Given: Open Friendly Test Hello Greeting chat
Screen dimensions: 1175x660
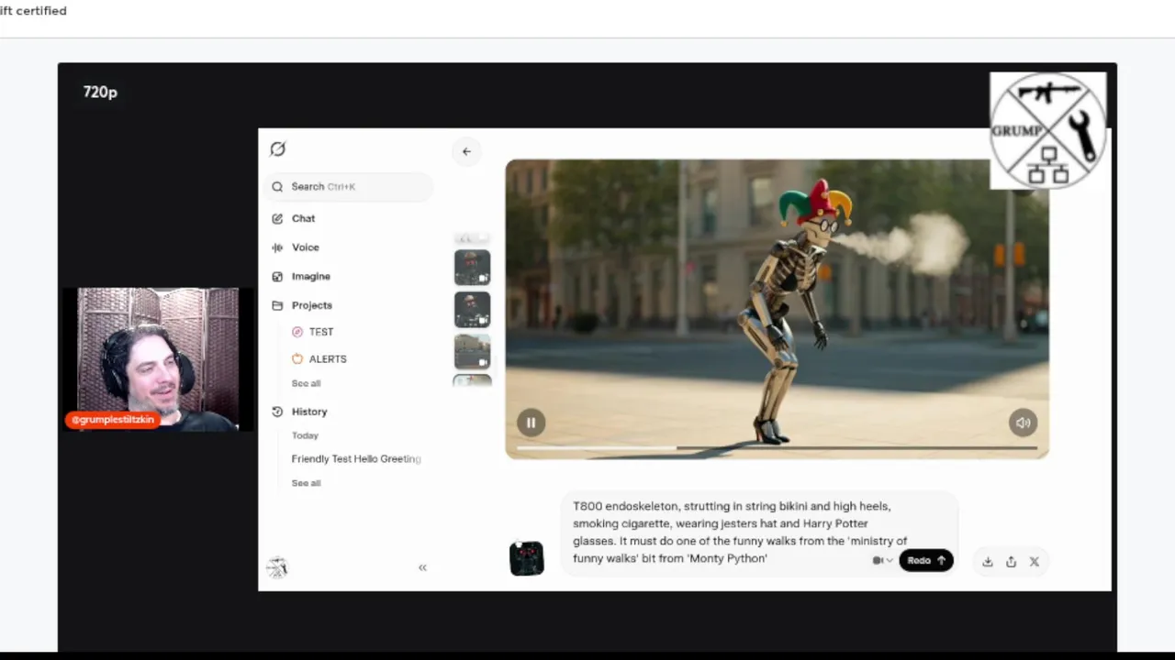Looking at the screenshot, I should 356,458.
